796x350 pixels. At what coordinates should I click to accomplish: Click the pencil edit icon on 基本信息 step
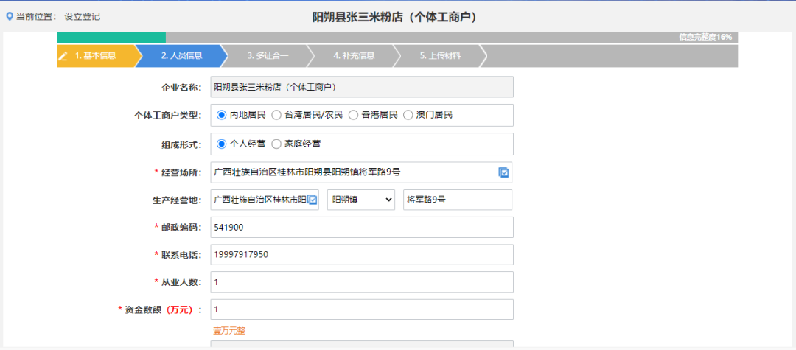coord(63,55)
